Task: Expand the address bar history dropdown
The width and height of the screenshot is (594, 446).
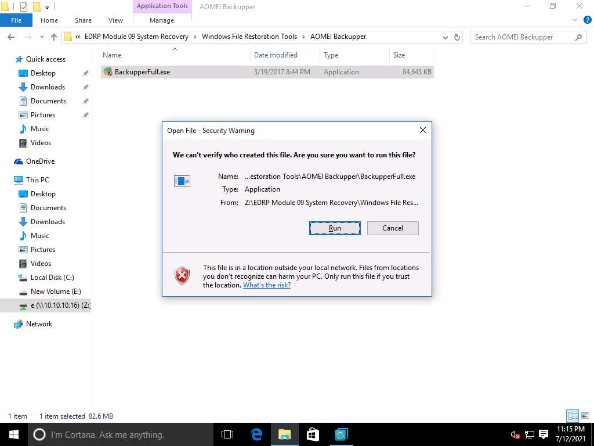Action: (445, 37)
